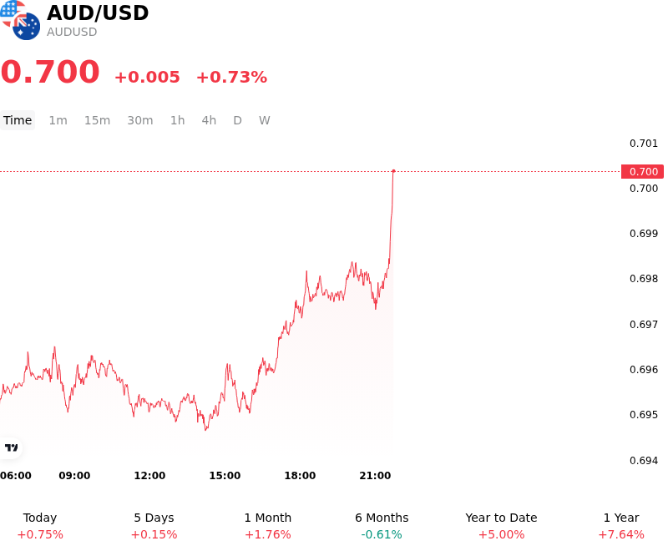Choose the 1h interval
This screenshot has width=668, height=551.
tap(178, 120)
